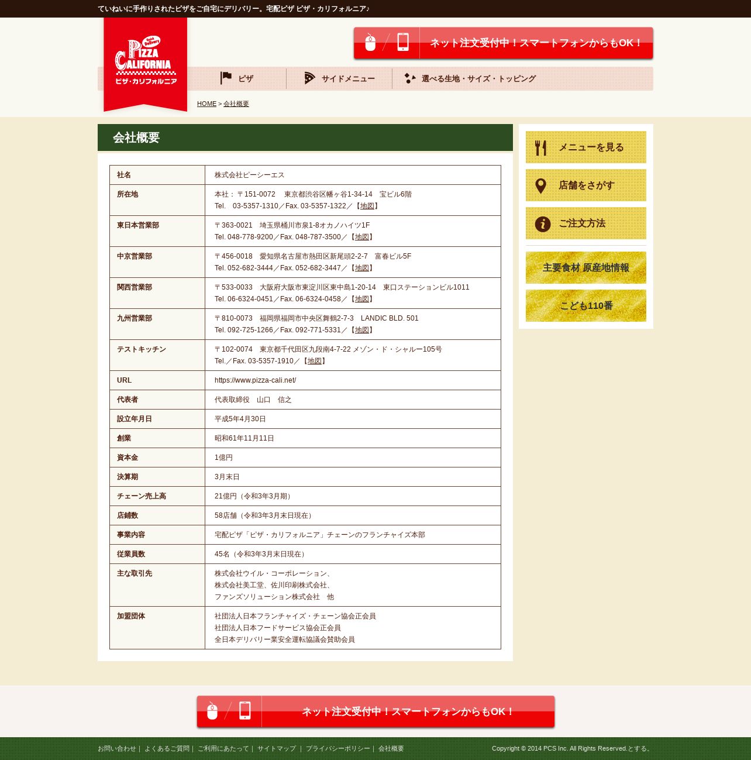This screenshot has height=760, width=751.
Task: Open 選べる生地・サイズ・トッピング navigation item
Action: point(470,78)
